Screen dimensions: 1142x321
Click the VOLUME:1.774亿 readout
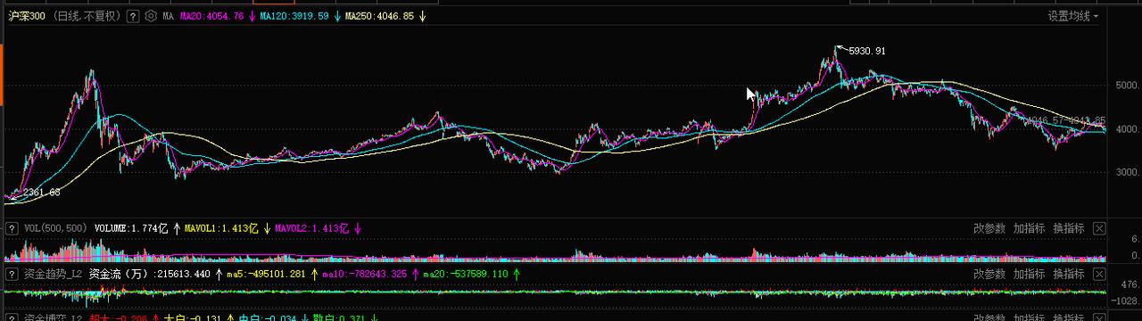(131, 229)
